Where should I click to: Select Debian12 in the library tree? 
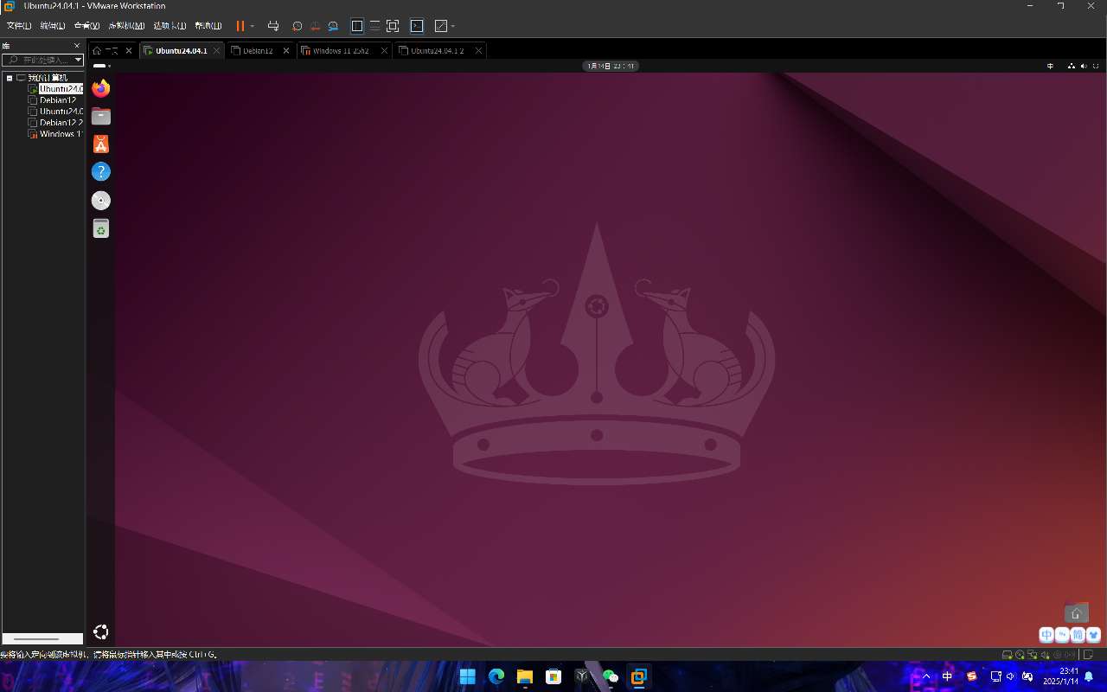click(x=57, y=100)
